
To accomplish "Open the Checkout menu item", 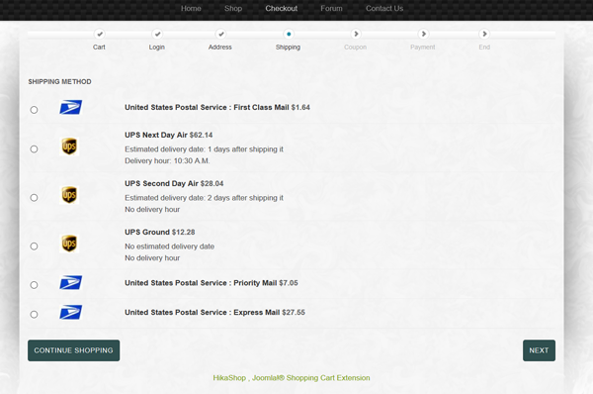I will [x=282, y=8].
